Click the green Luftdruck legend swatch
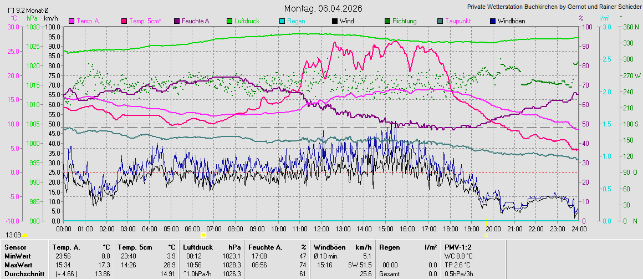Viewport: 643px width, 279px height. click(229, 21)
